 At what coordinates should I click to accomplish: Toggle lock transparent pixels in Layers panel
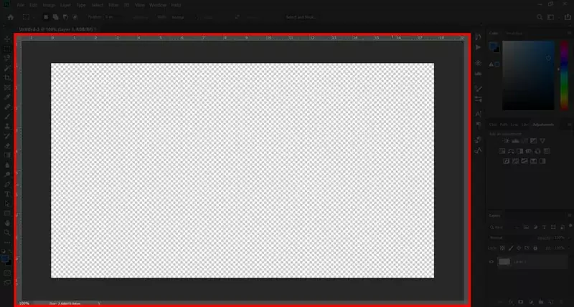[x=503, y=248]
